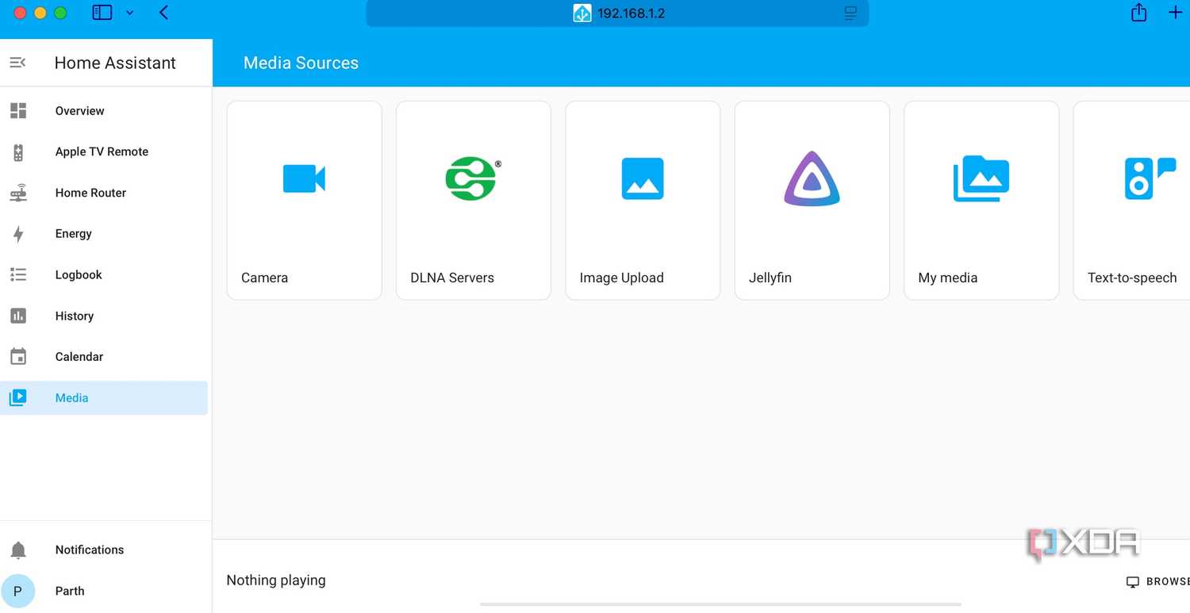
Task: Open the Notifications panel label
Action: click(90, 550)
